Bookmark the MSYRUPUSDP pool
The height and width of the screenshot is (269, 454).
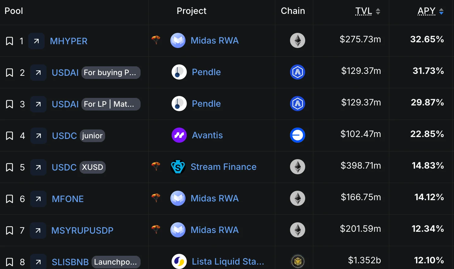(x=9, y=230)
